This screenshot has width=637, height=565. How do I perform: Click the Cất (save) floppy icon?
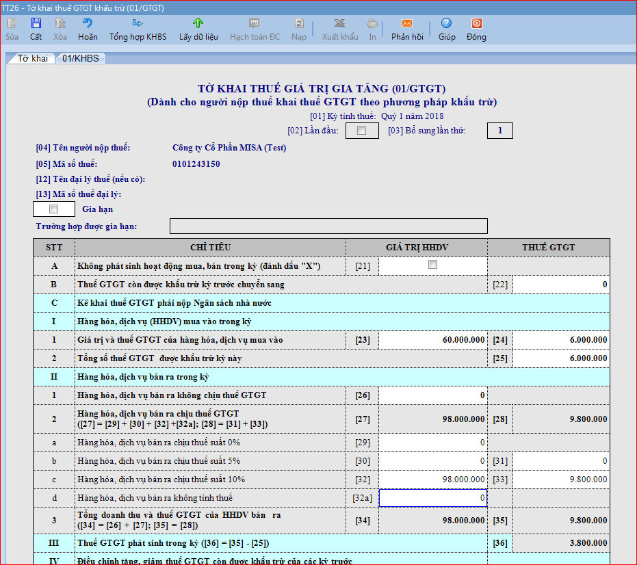(36, 23)
